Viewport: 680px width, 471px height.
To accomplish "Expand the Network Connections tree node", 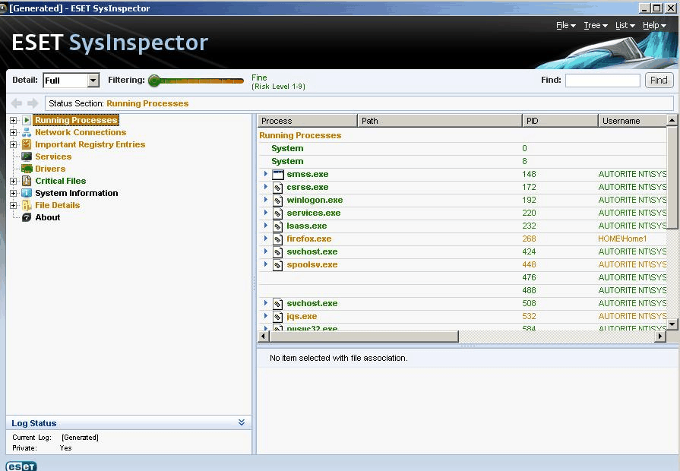I will [13, 132].
